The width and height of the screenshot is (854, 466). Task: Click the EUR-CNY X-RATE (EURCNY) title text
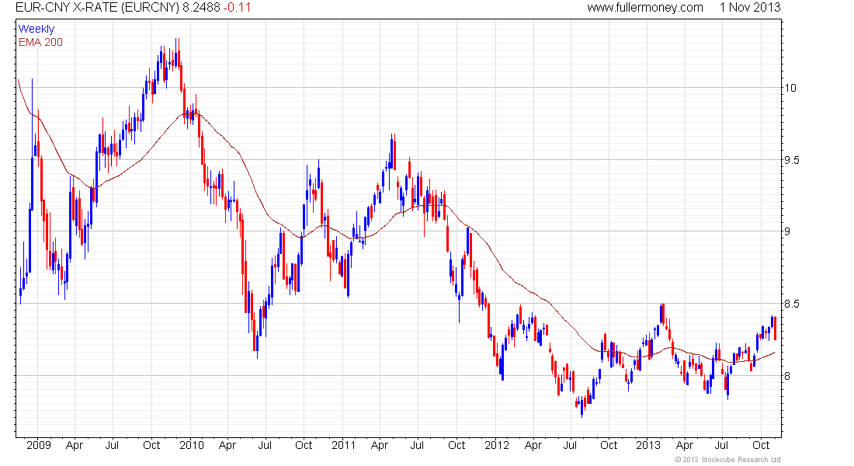point(97,8)
